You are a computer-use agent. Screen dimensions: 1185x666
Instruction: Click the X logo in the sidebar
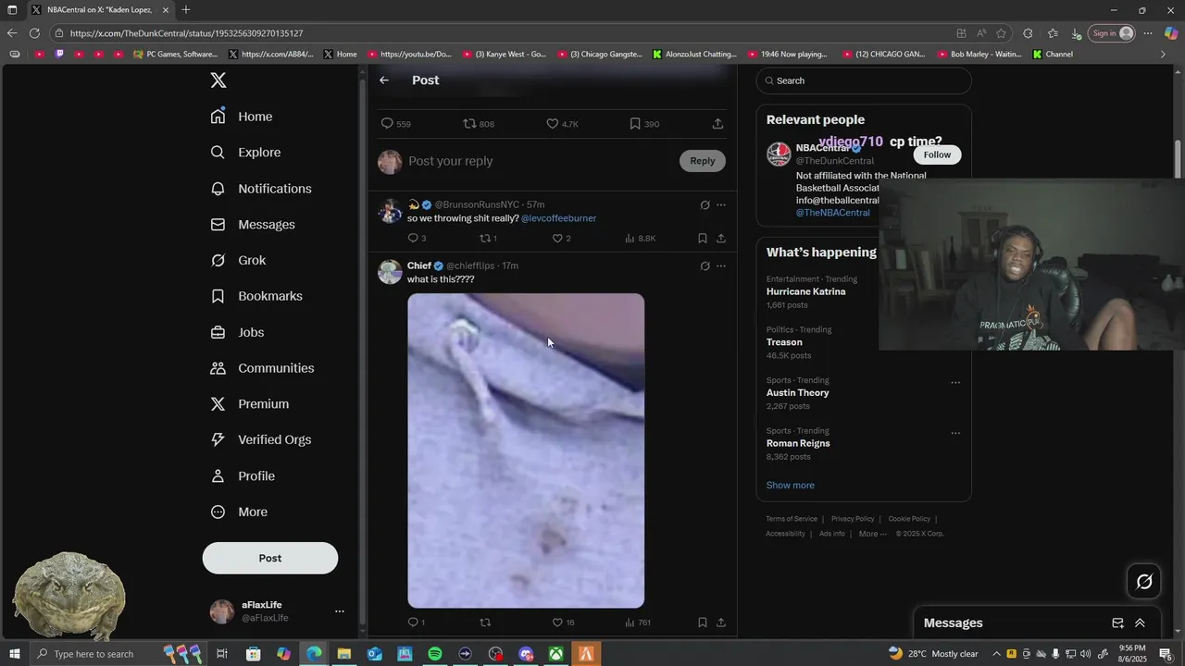pos(218,80)
